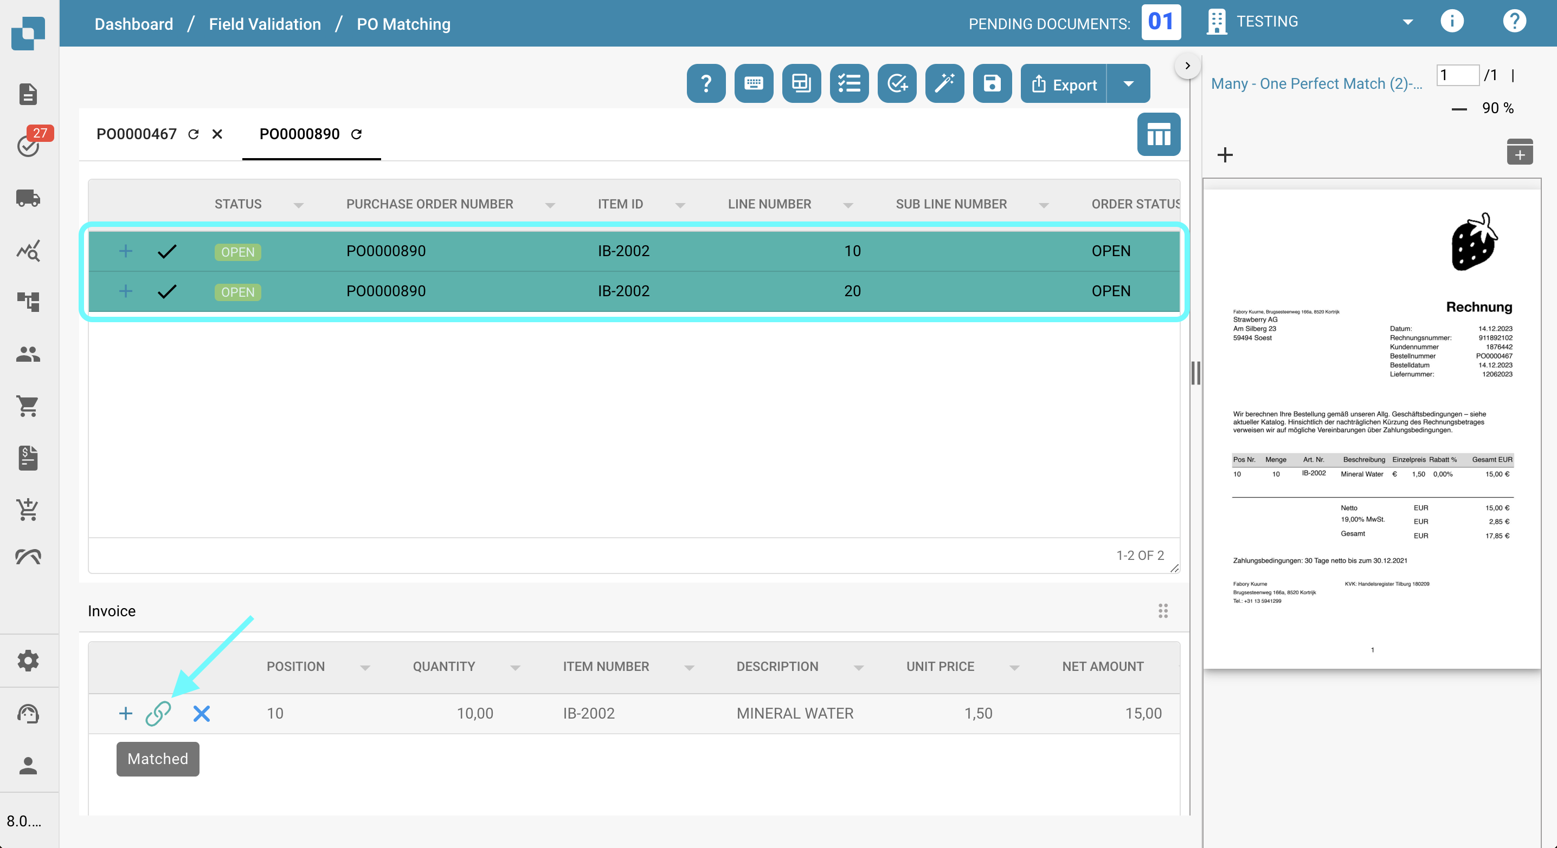Click the checklist icon in toolbar

(848, 83)
